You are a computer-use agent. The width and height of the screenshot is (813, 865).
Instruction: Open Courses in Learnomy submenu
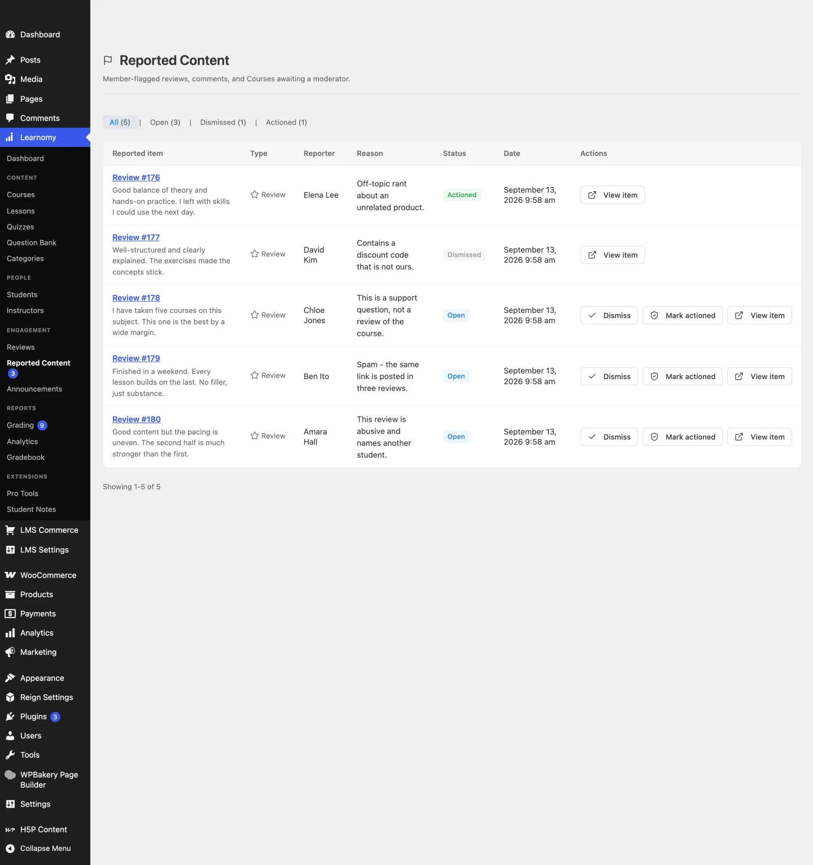coord(21,195)
